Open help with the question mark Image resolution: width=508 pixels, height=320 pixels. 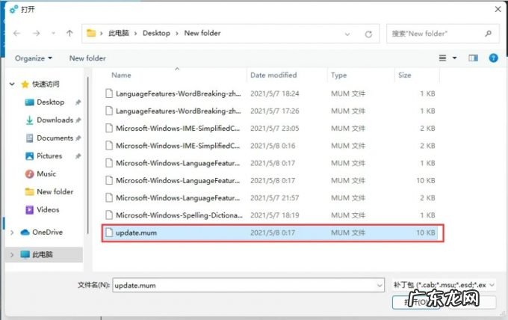point(493,58)
